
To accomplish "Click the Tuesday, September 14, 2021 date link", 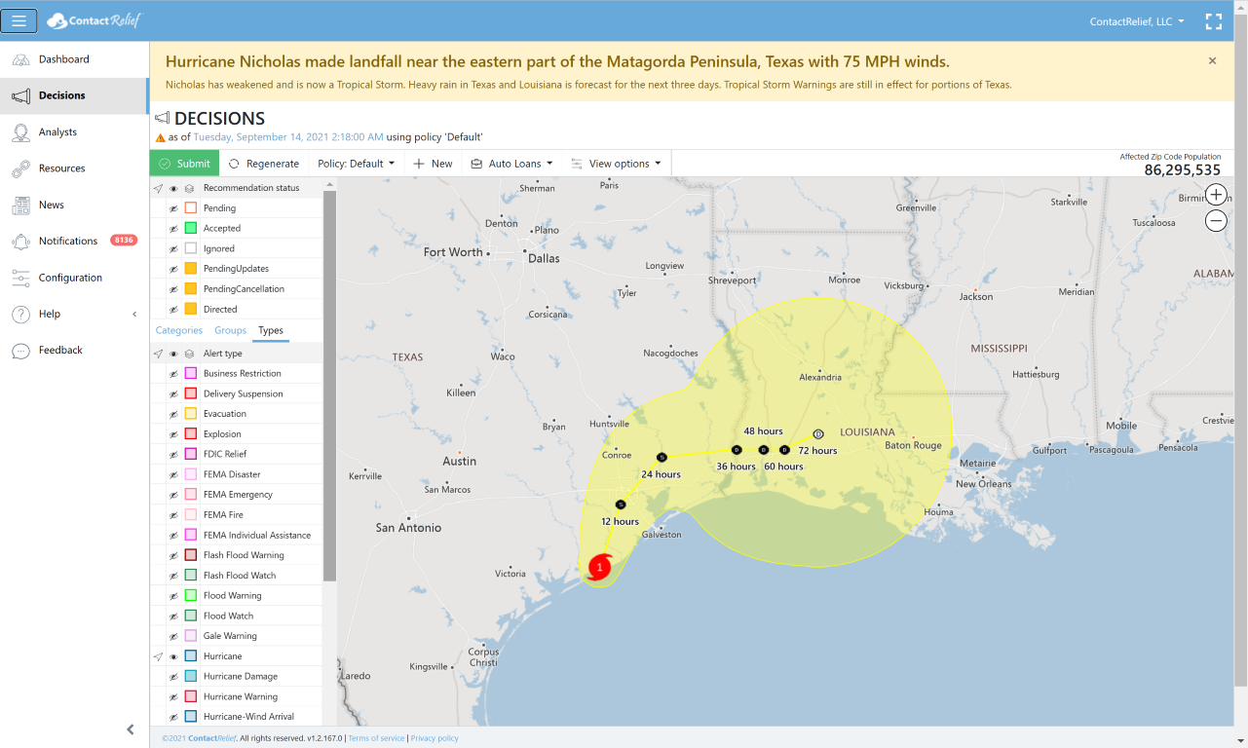I will [x=288, y=137].
